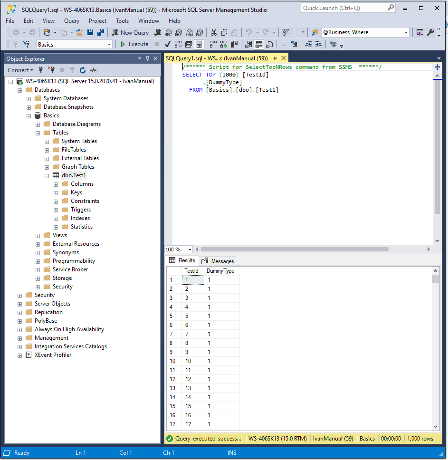Switch to the Results tab
448x460 pixels.
pos(182,260)
